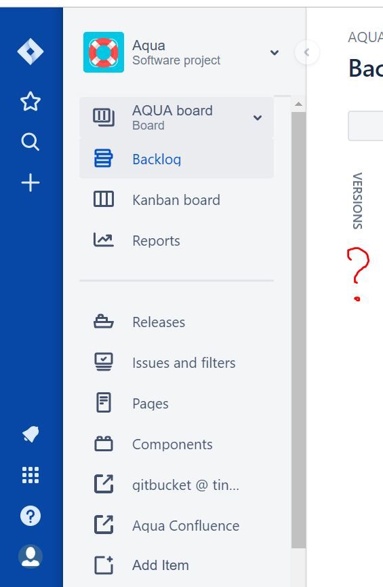Viewport: 383px width, 587px height.
Task: Click the create plus icon
Action: click(31, 183)
